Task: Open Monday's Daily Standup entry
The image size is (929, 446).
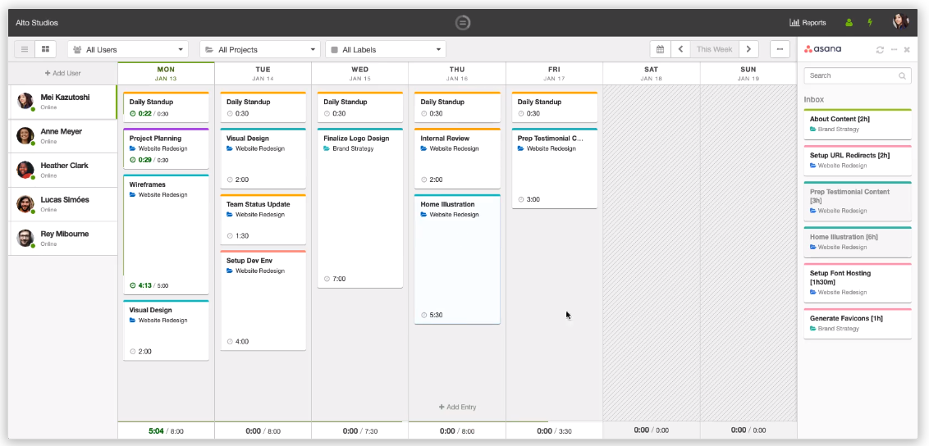Action: pyautogui.click(x=166, y=107)
